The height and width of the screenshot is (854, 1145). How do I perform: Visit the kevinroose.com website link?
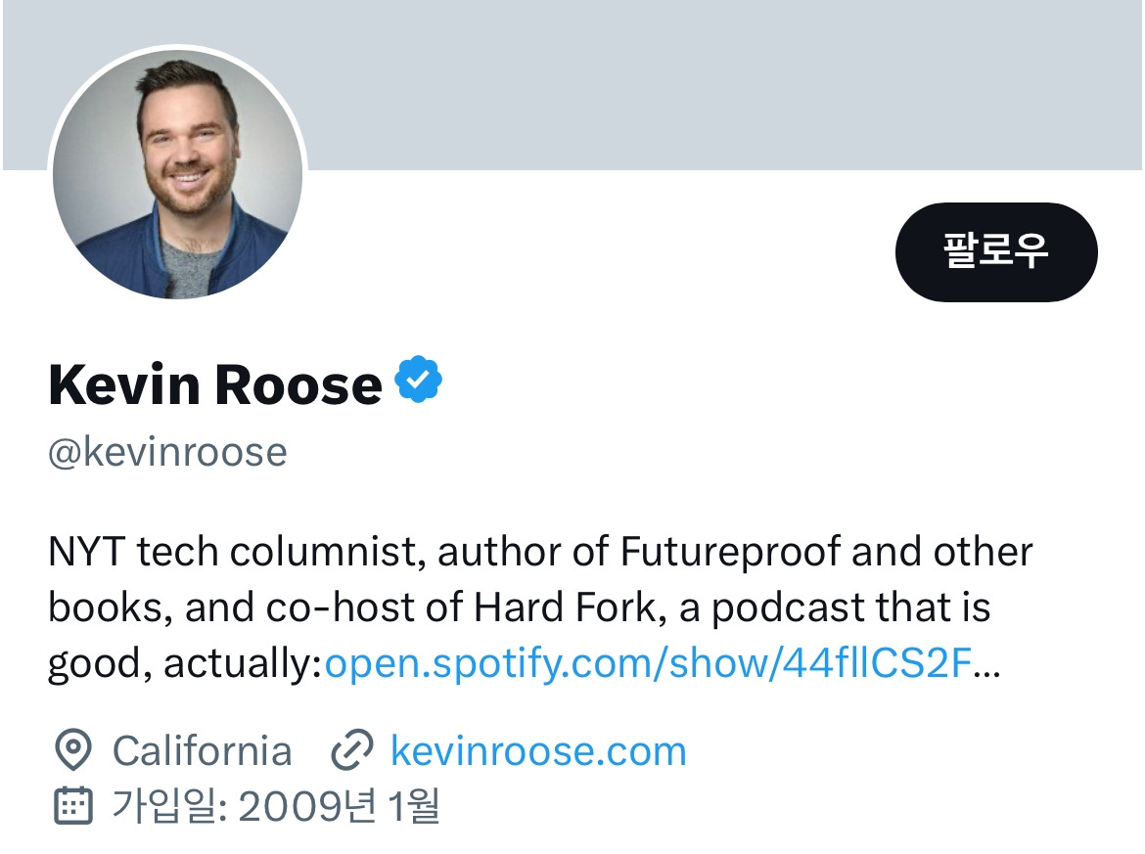click(x=538, y=750)
